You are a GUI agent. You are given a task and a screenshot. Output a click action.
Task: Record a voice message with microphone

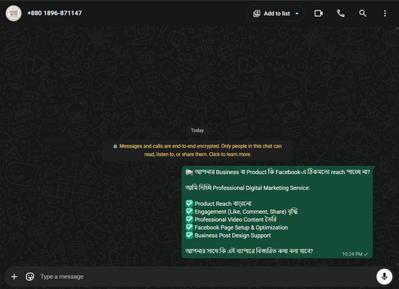pyautogui.click(x=384, y=277)
